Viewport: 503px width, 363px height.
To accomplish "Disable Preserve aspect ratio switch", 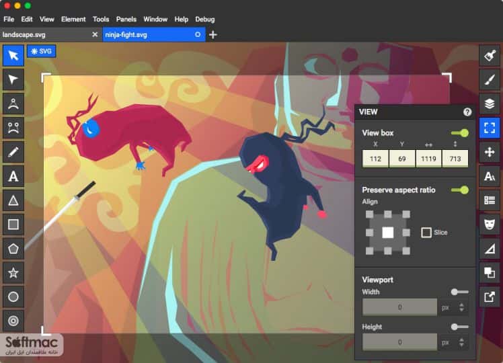I will [460, 190].
